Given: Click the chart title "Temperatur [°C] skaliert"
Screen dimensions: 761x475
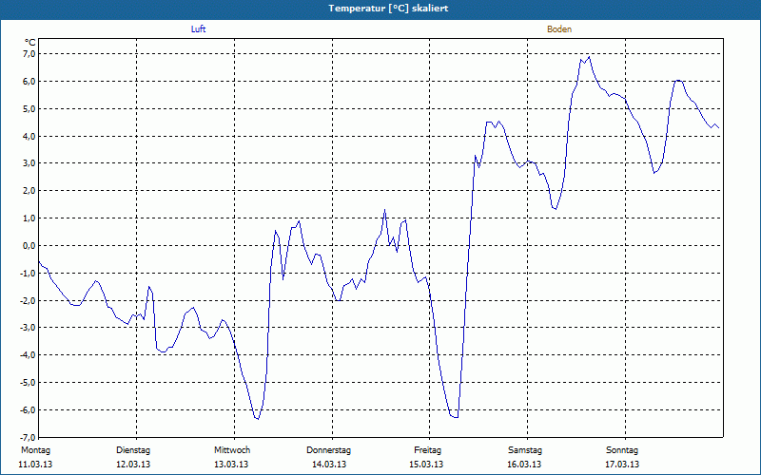Looking at the screenshot, I should [x=388, y=9].
